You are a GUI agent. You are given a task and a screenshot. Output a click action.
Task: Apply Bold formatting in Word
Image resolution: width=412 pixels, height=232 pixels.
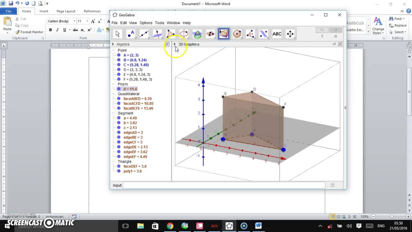click(x=51, y=30)
